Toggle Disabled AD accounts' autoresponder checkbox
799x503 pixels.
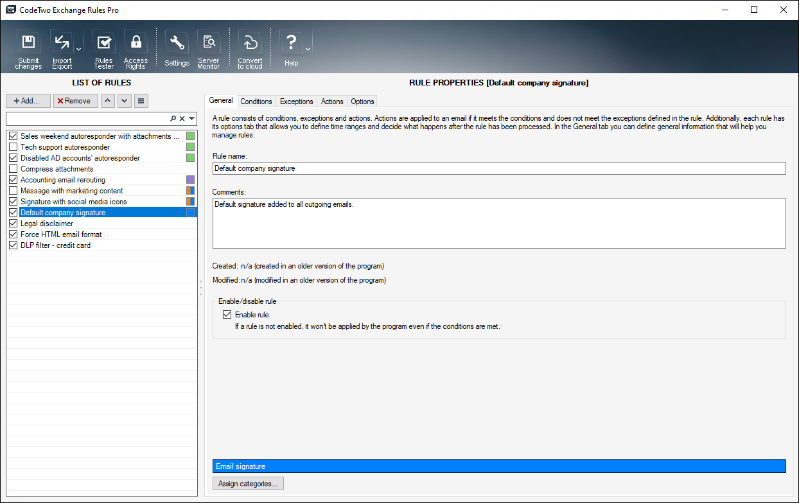pos(13,158)
